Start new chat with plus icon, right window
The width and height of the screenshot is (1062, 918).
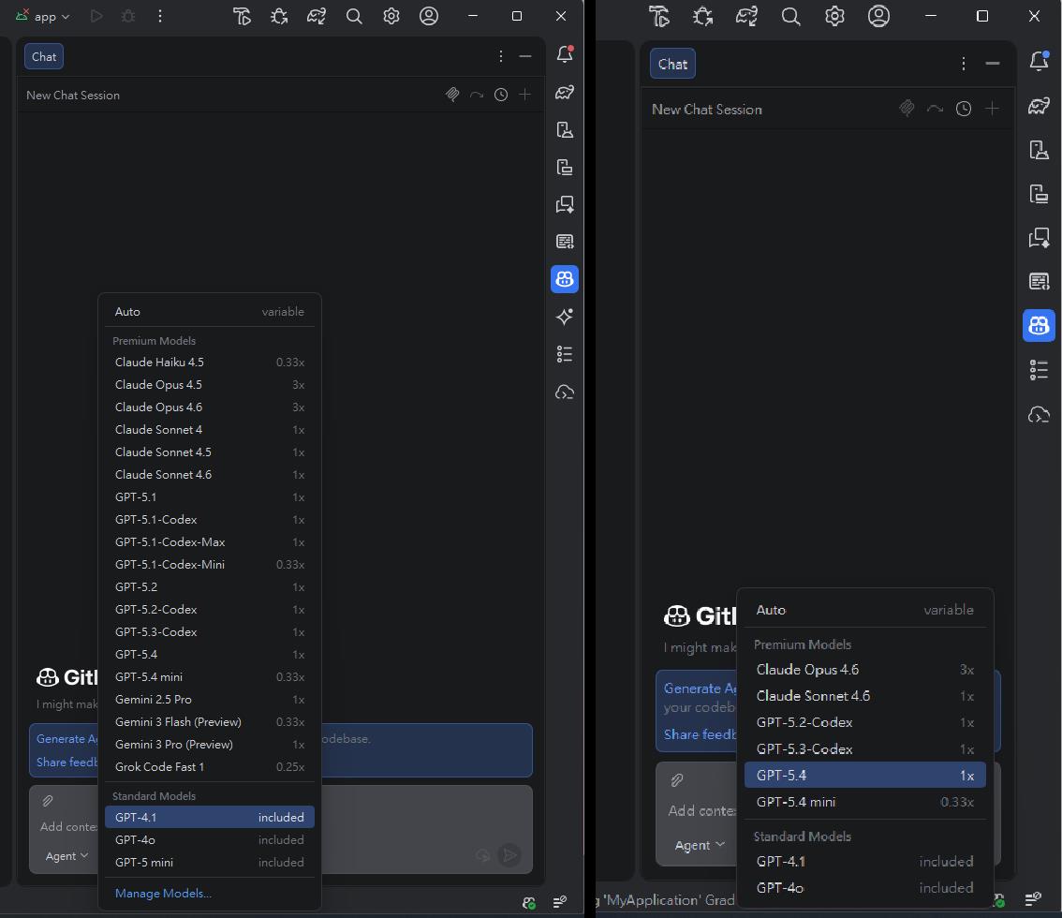[992, 109]
